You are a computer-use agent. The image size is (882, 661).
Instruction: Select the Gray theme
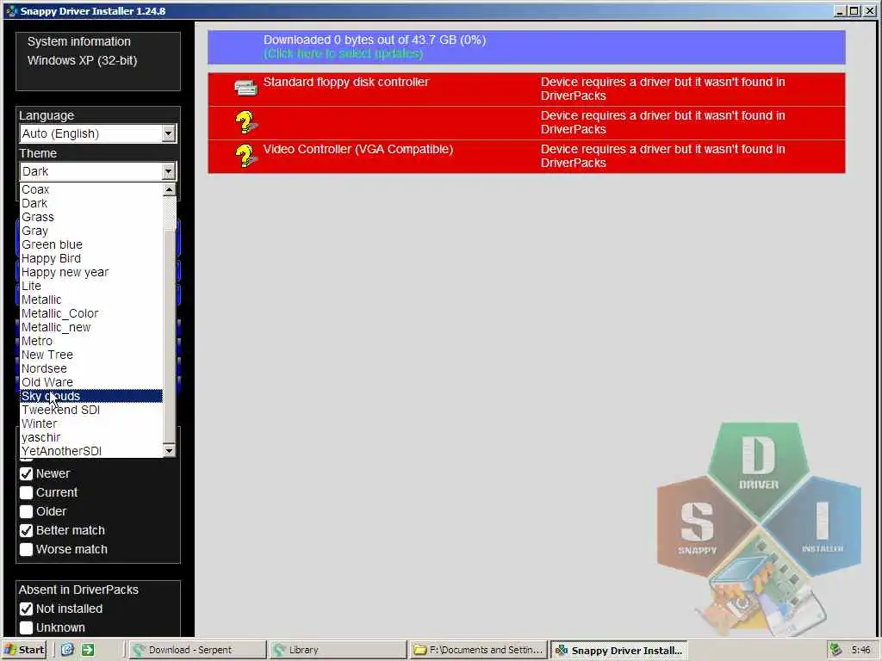(x=91, y=231)
